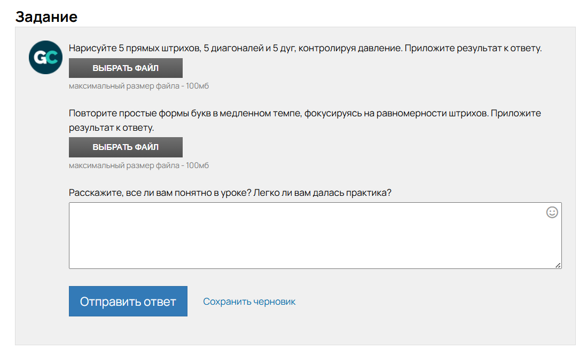
Task: Submit your answer with Отправить ответ
Action: tap(128, 301)
